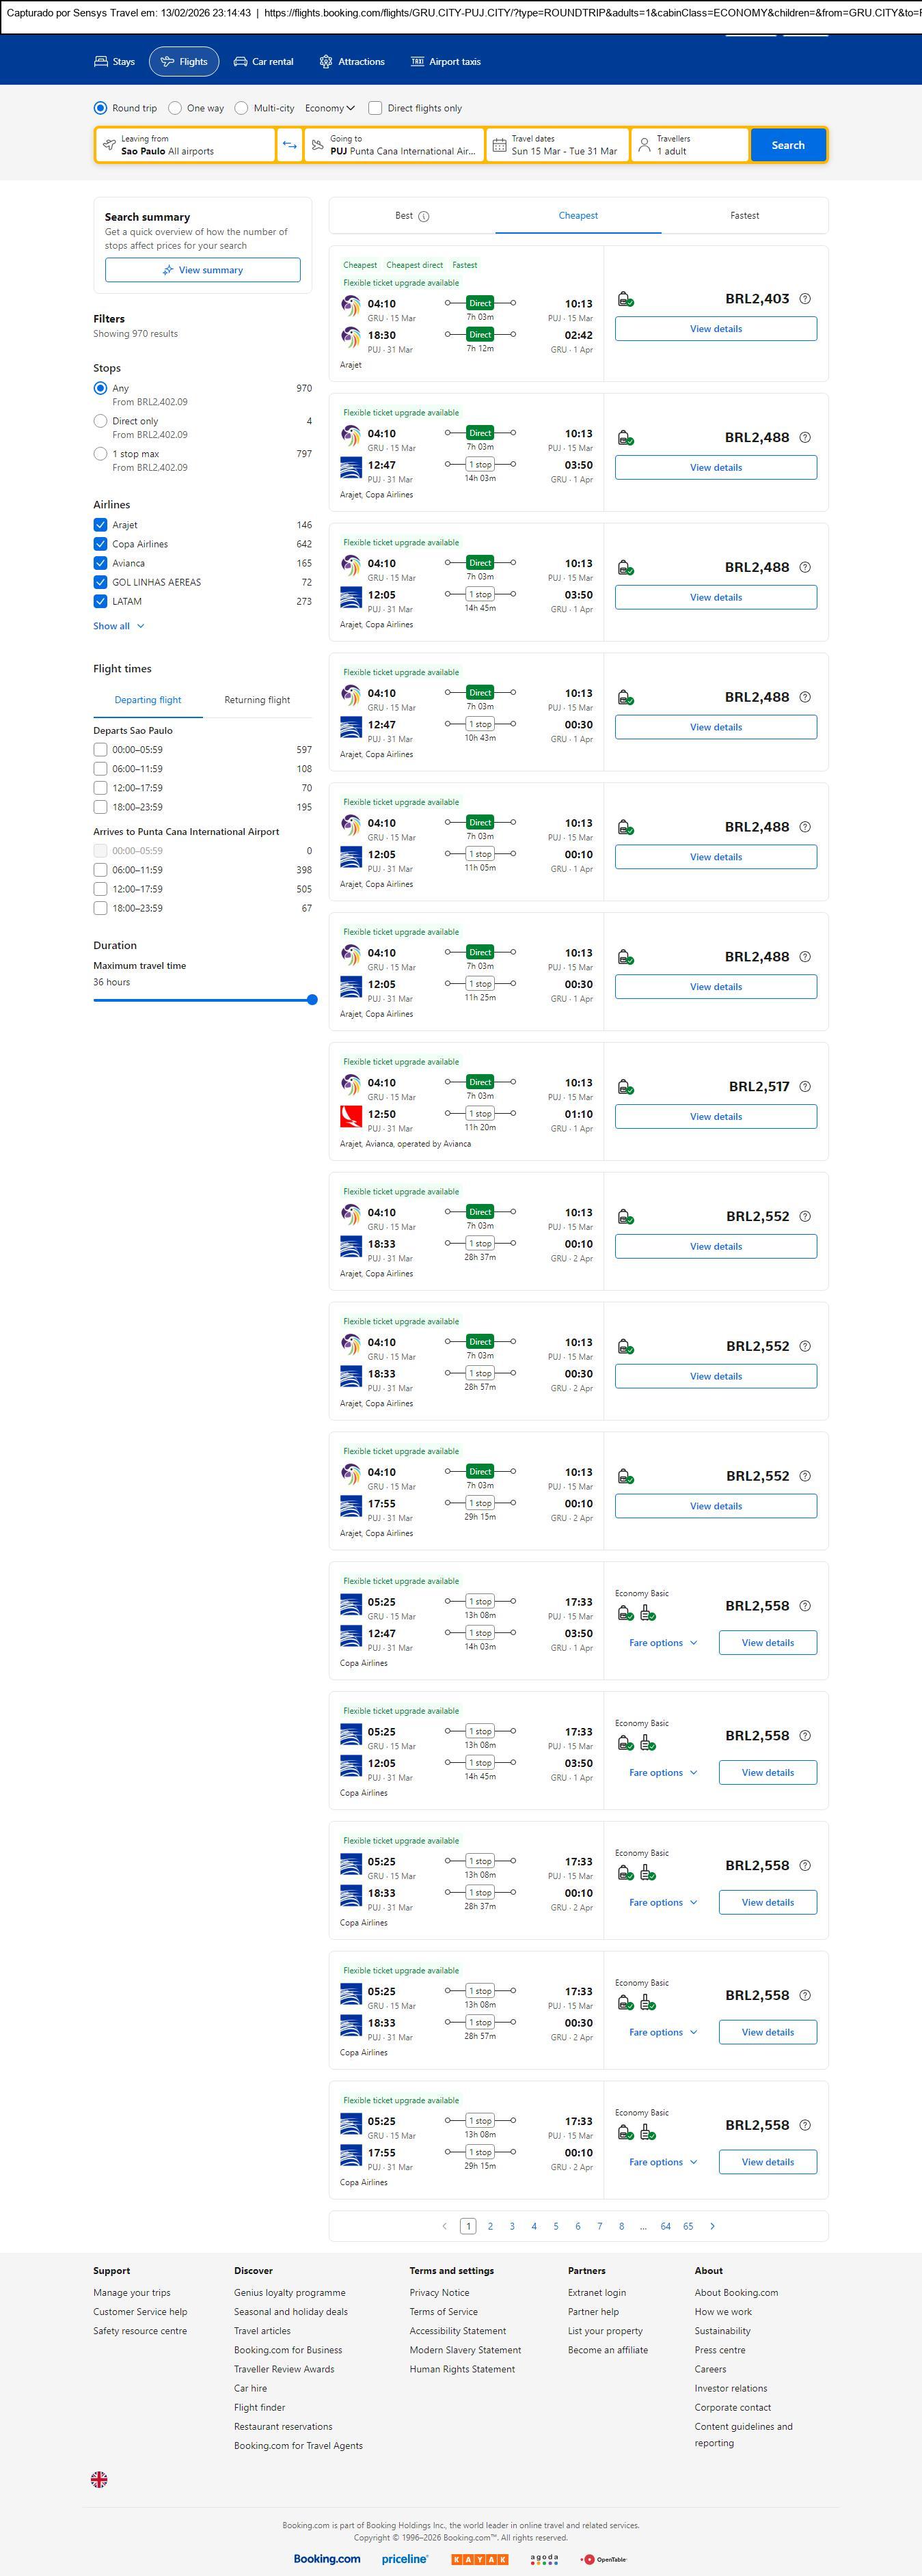Switch to the Fastest sorting tab
Viewport: 922px width, 2576px height.
coord(744,216)
